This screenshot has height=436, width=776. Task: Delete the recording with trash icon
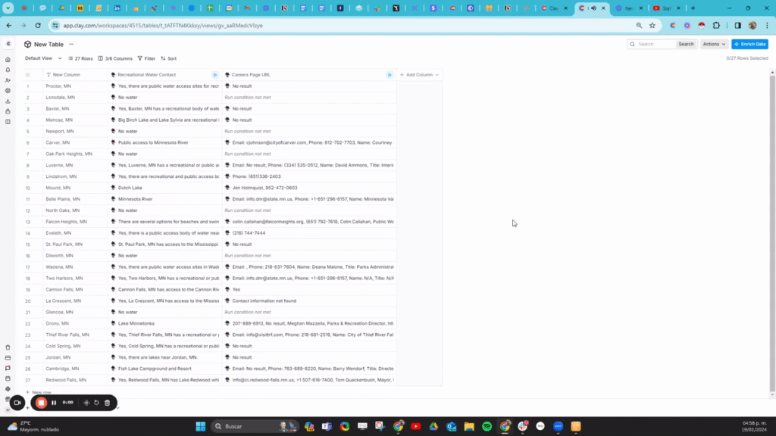click(x=108, y=403)
